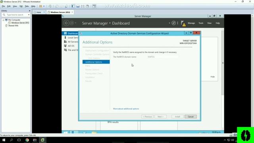254x143 pixels.
Task: Click the Server Manager refresh icon
Action: (173, 23)
